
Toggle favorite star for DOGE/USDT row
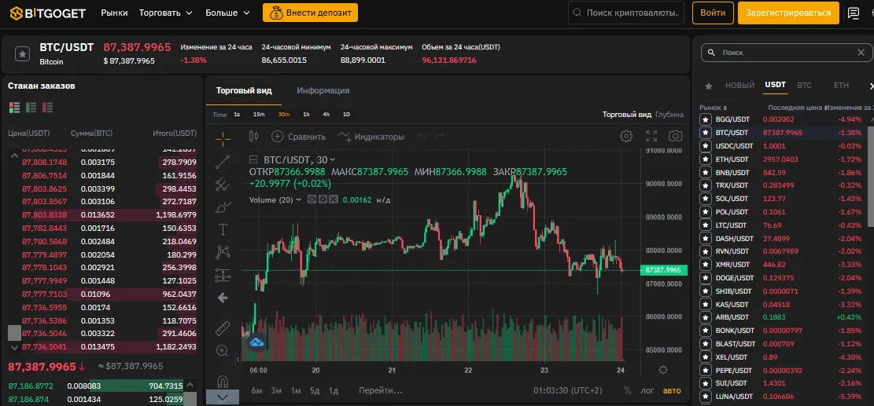705,277
